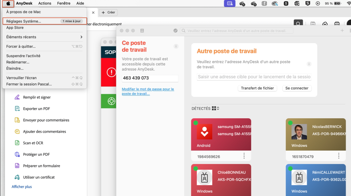Click the Acrobat cloud upload icon

click(x=325, y=24)
